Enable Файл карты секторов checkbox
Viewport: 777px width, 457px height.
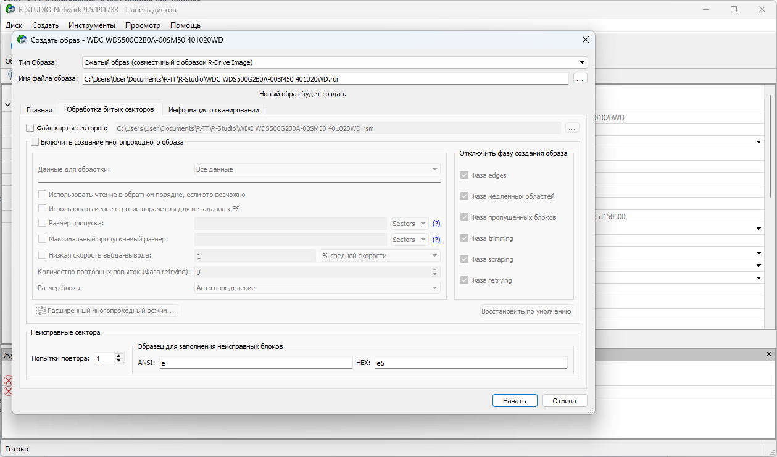(30, 128)
